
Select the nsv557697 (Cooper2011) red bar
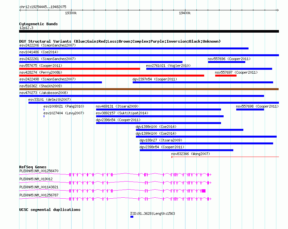(x=226, y=76)
